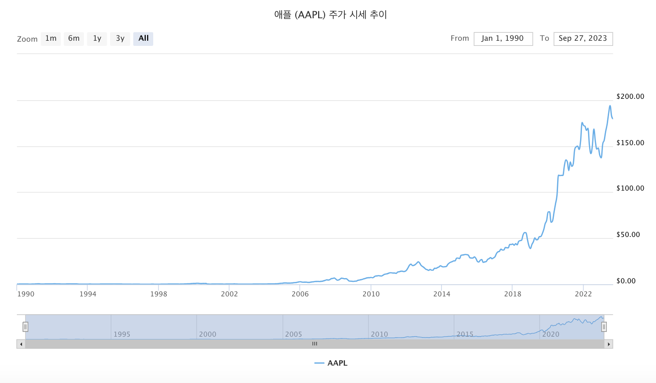Click the navigator area near 2010
The width and height of the screenshot is (656, 383).
coord(379,328)
